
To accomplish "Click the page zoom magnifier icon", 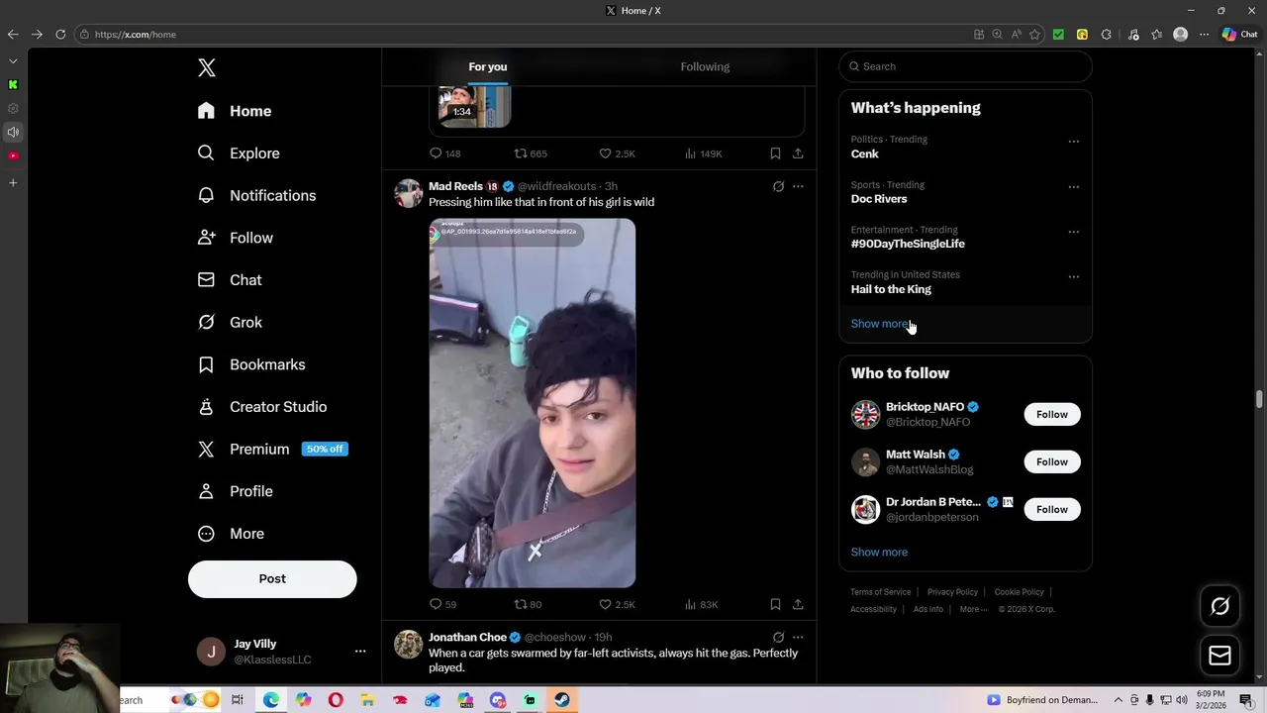I will coord(997,34).
